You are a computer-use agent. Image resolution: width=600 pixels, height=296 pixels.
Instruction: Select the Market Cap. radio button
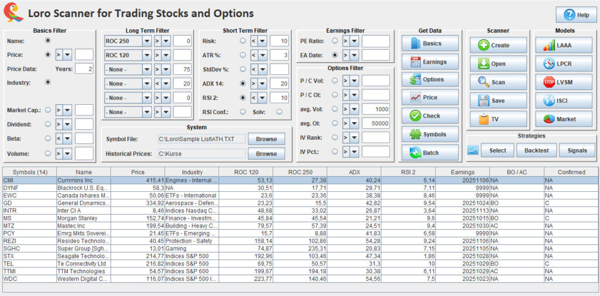[47, 109]
